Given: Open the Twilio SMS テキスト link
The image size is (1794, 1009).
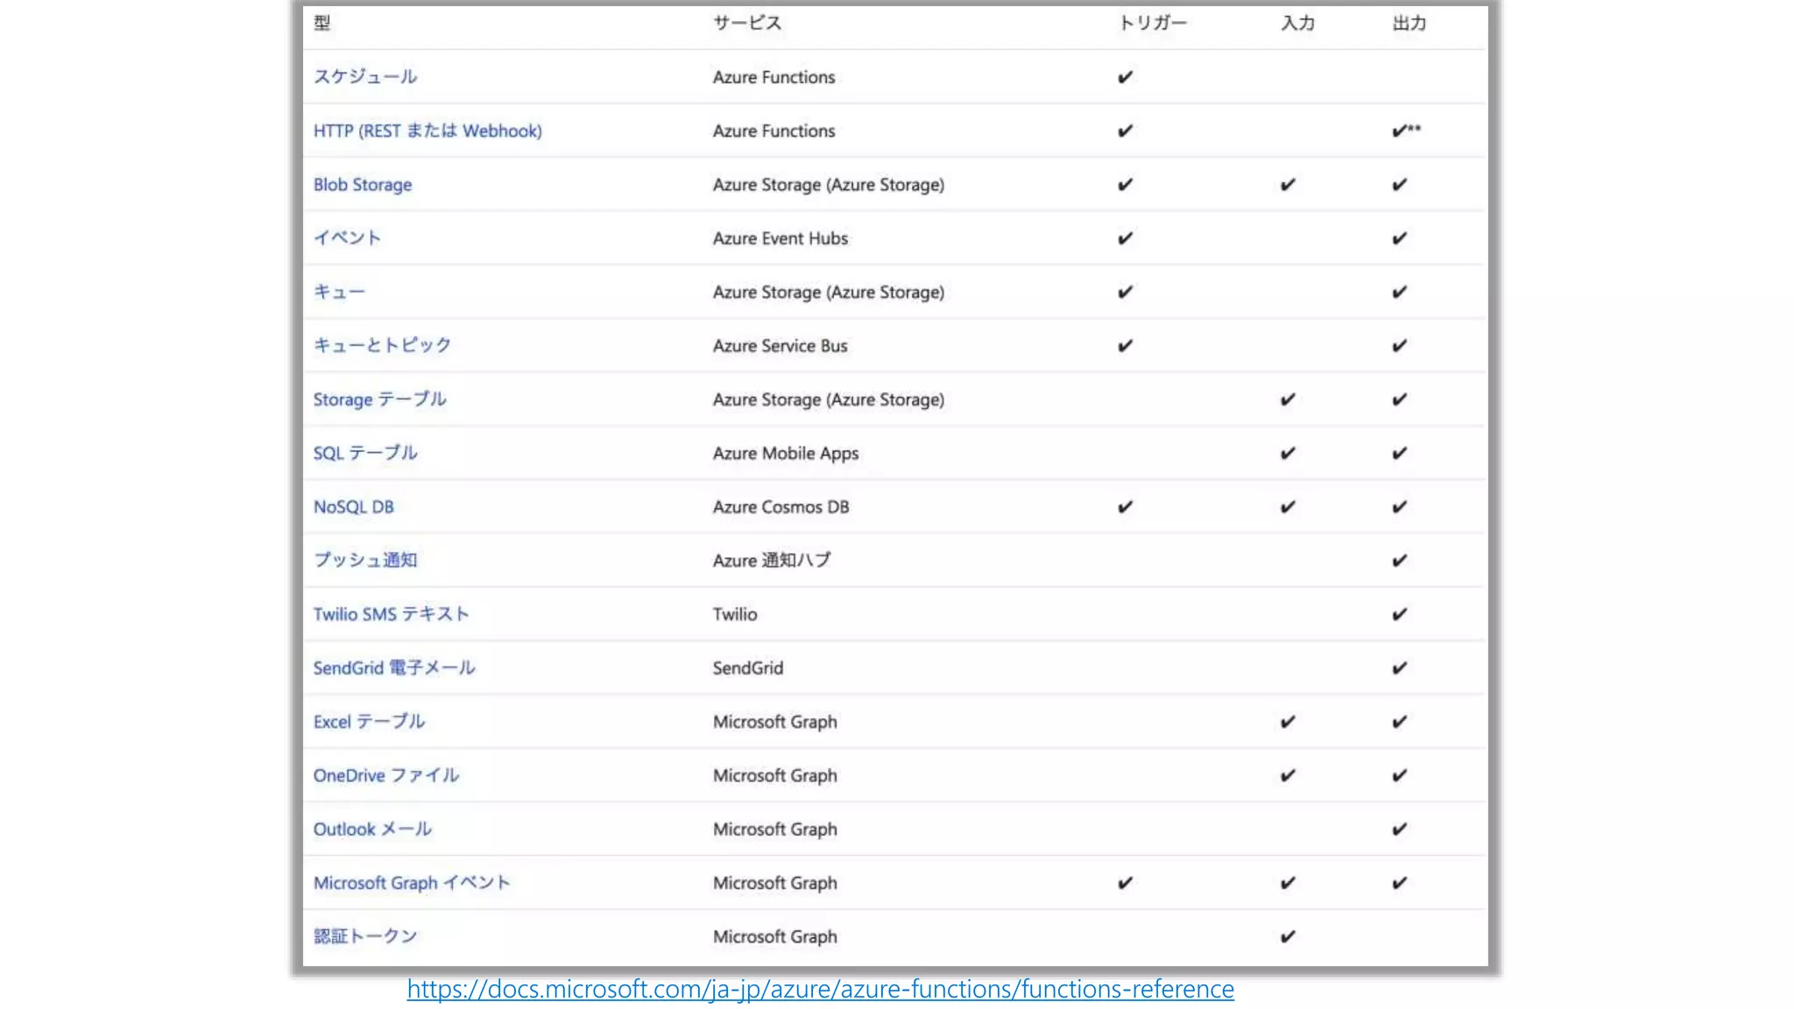Looking at the screenshot, I should coord(391,614).
